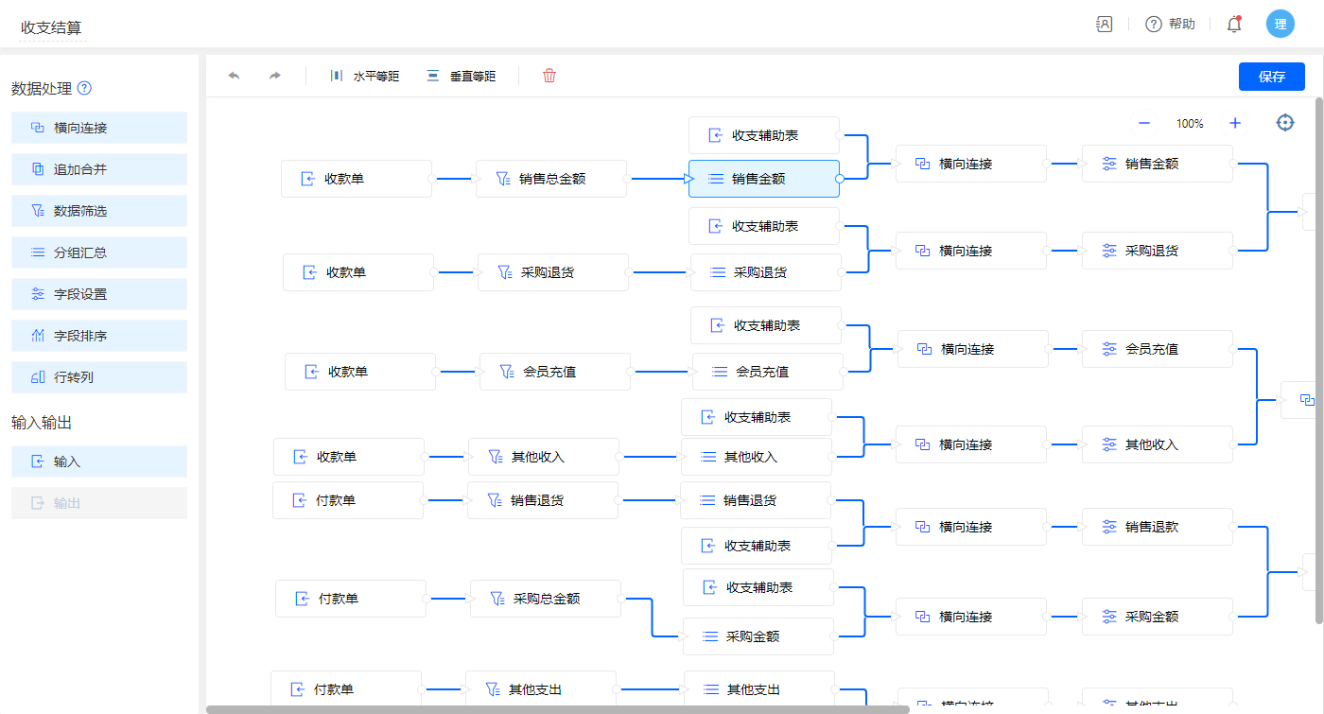The width and height of the screenshot is (1324, 714).
Task: Open the notification bell
Action: pyautogui.click(x=1234, y=25)
